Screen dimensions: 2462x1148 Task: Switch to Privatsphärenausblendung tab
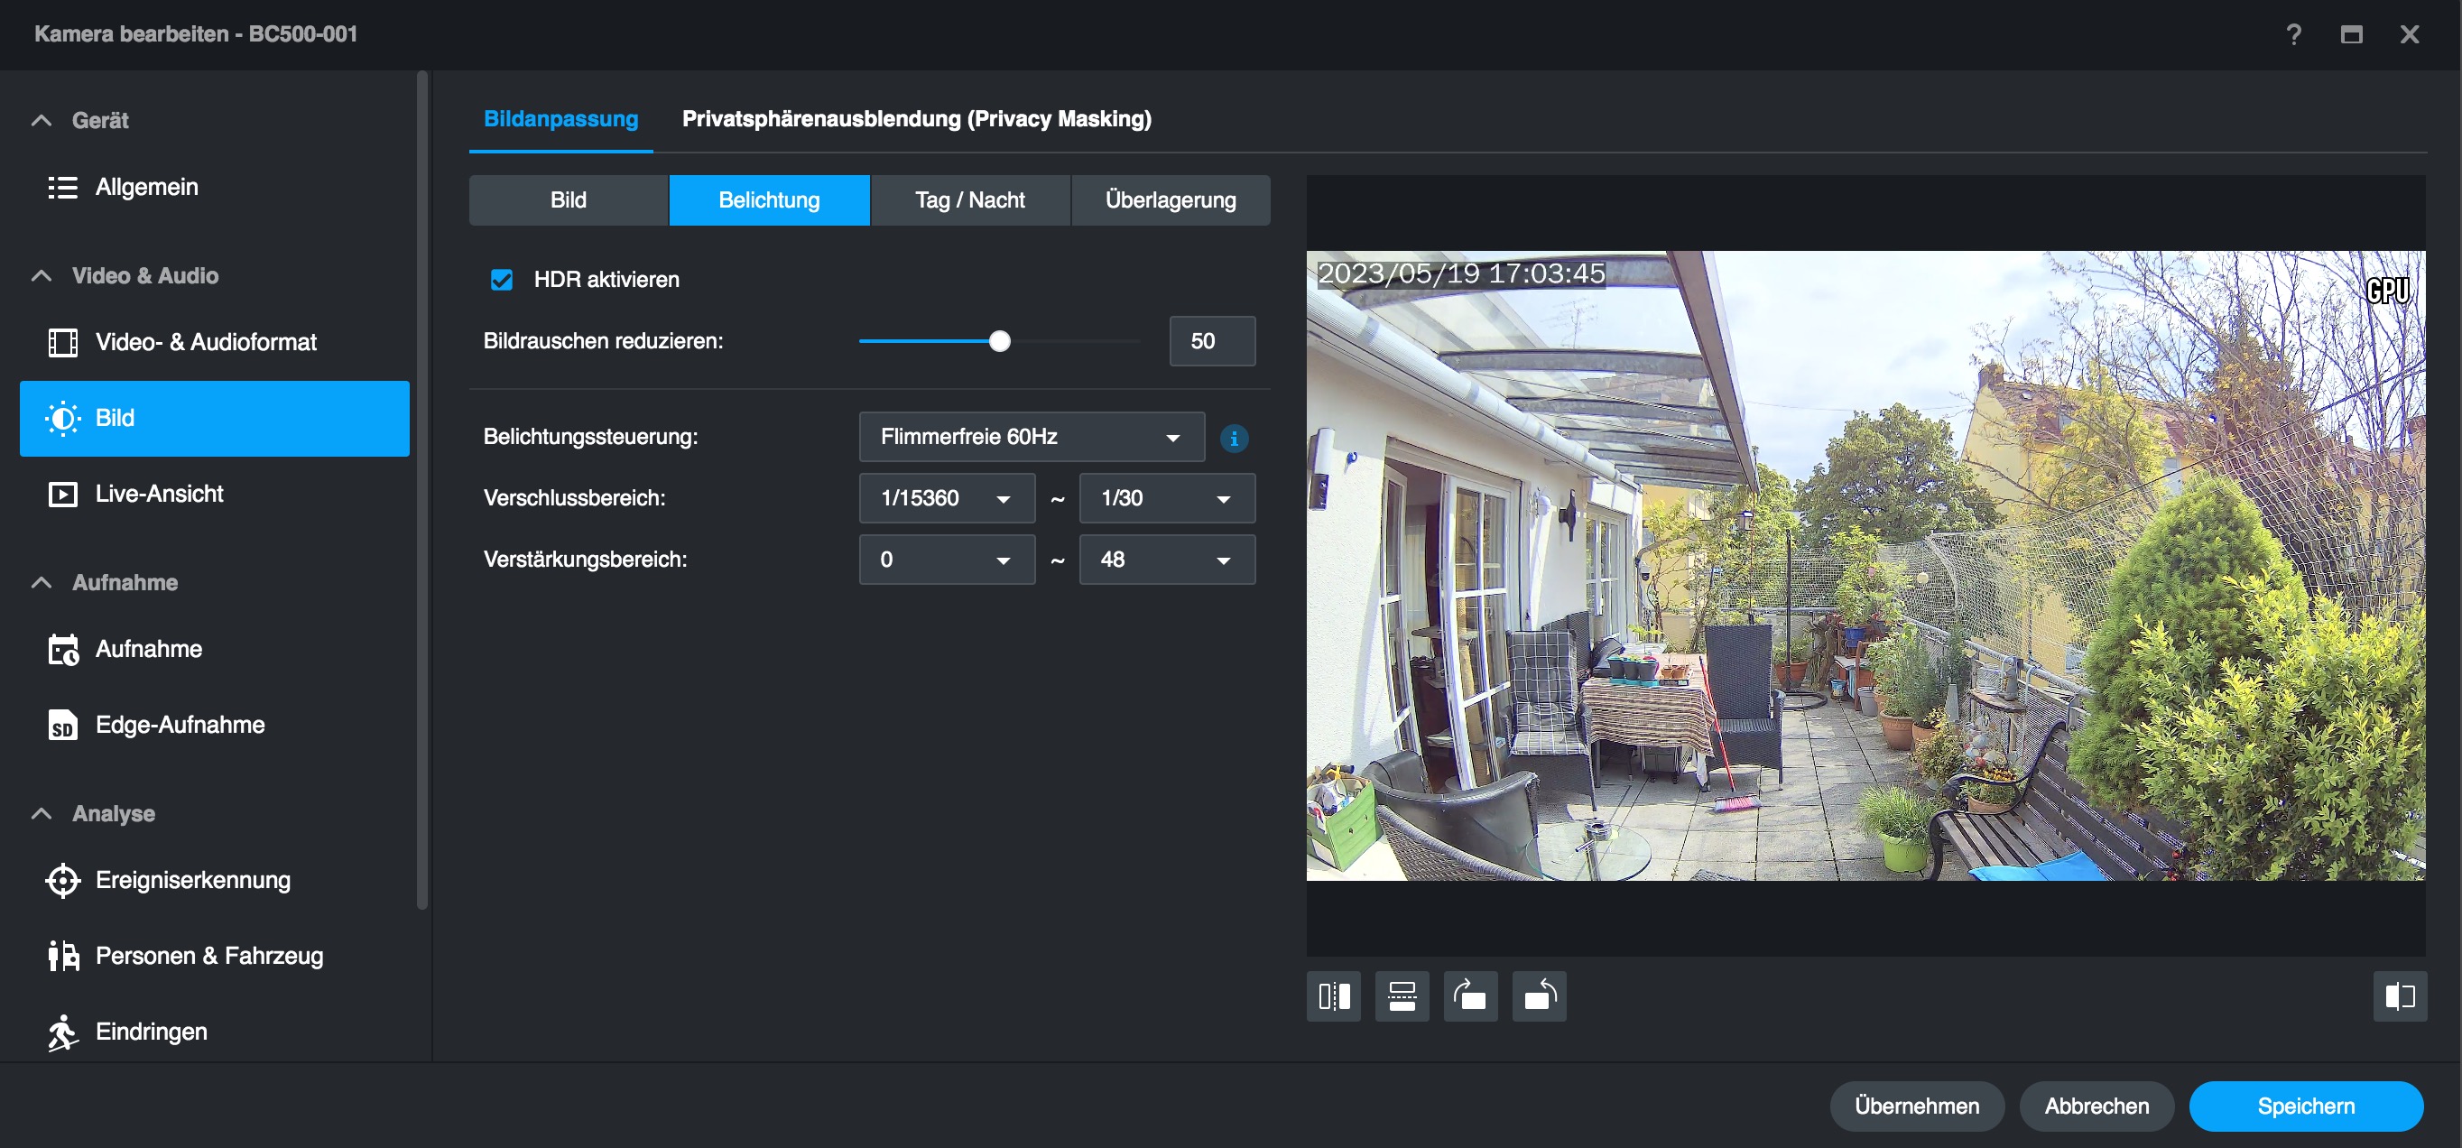(x=916, y=118)
